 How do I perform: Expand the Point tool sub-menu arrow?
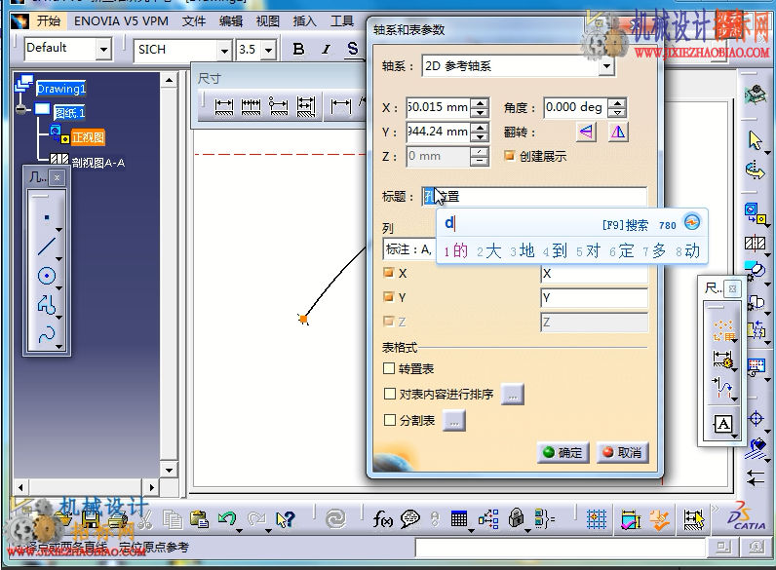pos(58,230)
